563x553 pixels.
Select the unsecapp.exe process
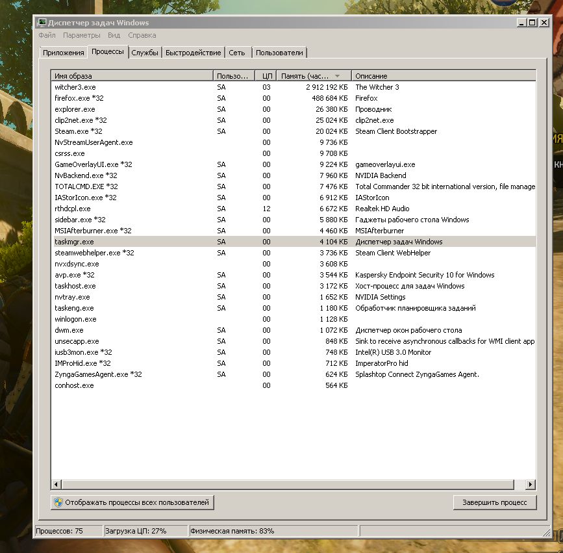point(294,341)
